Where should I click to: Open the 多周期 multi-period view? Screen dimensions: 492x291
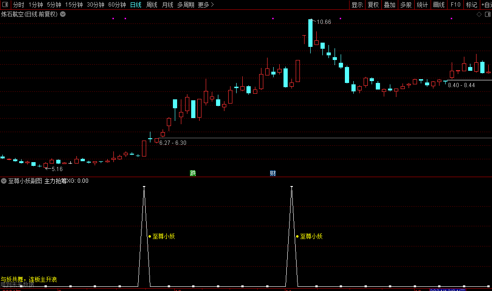tap(186, 5)
